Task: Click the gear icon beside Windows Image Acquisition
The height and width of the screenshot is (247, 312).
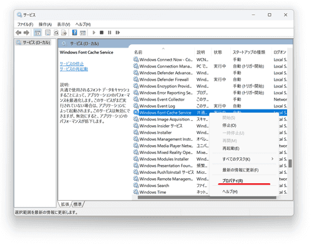Action: pos(136,119)
